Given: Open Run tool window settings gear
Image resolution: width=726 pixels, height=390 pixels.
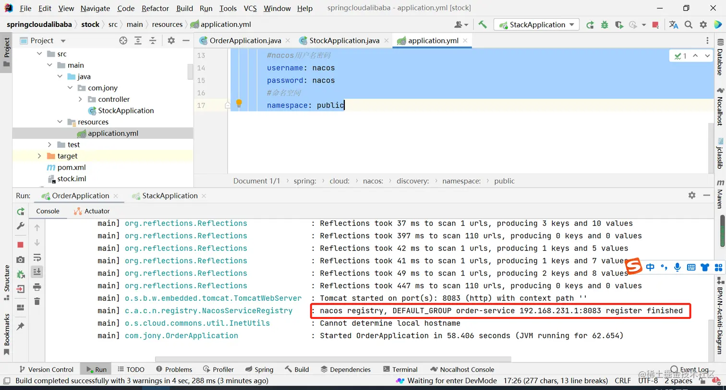Looking at the screenshot, I should pyautogui.click(x=692, y=195).
